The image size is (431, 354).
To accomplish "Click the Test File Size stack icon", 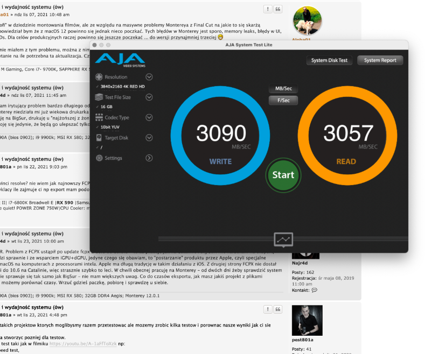I will point(99,97).
